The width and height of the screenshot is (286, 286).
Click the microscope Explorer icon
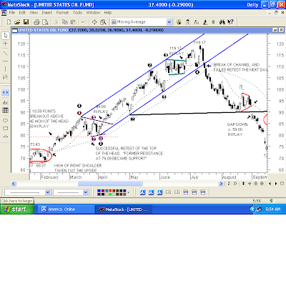click(205, 22)
